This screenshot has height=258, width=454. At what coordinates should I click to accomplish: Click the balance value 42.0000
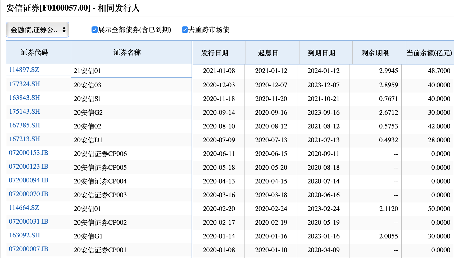coord(439,126)
